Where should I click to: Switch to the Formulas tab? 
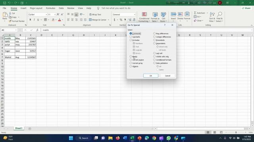(x=50, y=8)
